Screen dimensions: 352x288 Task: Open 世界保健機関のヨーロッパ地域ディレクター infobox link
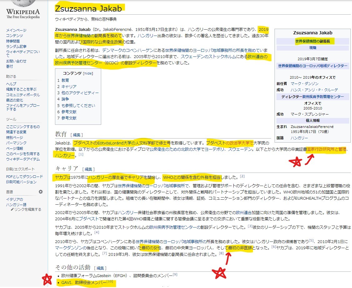point(313,66)
